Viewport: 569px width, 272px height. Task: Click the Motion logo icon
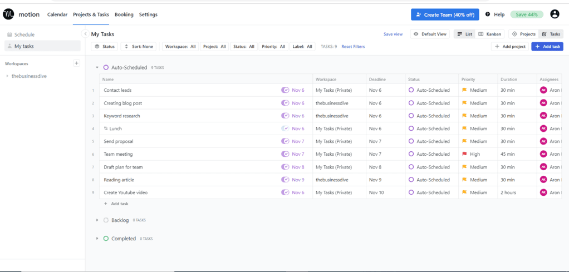click(x=8, y=14)
